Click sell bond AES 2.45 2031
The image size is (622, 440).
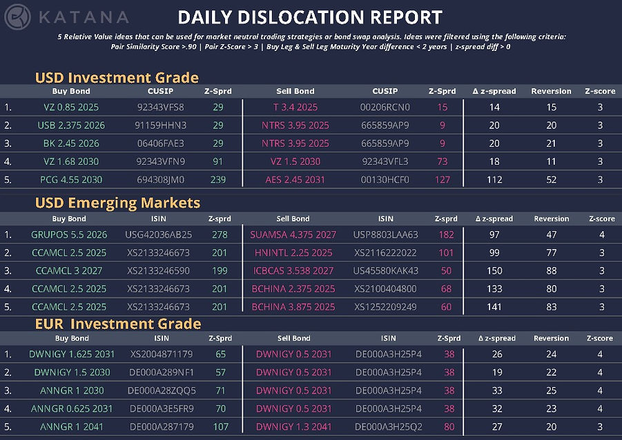pos(295,179)
